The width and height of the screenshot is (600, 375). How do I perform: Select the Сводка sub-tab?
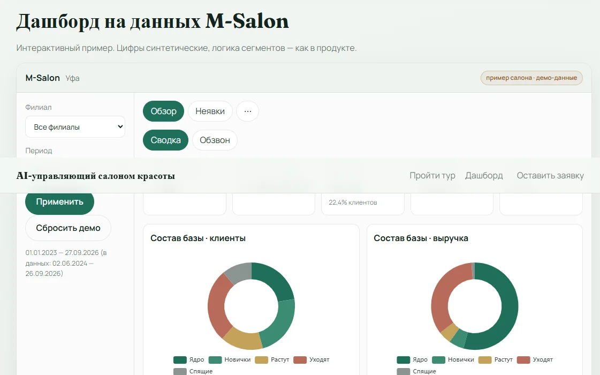(166, 140)
